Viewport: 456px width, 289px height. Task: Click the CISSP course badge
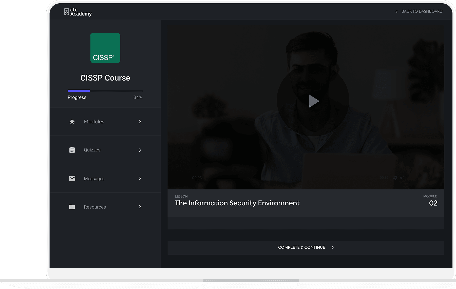click(105, 48)
